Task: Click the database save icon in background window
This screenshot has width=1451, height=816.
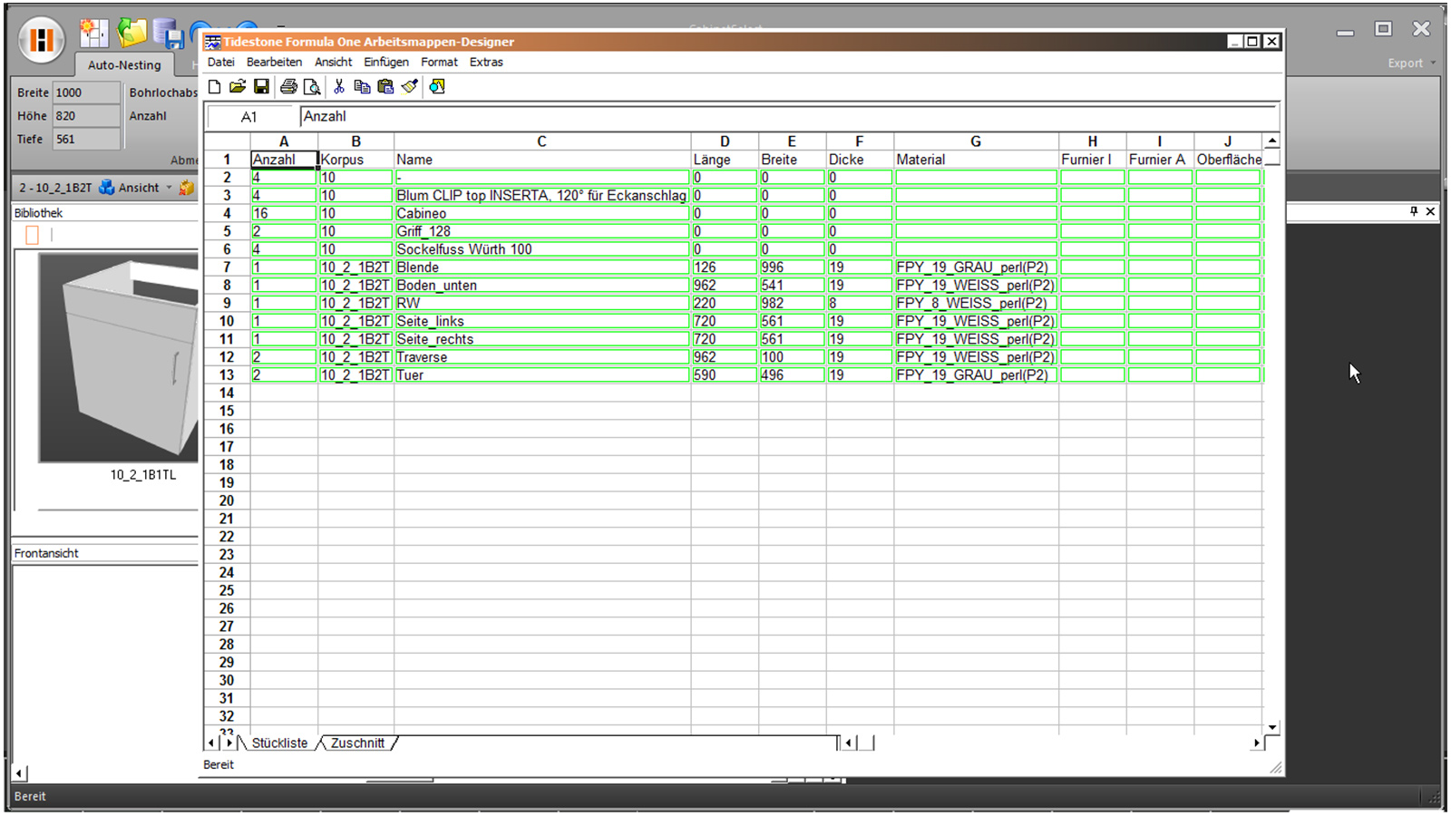Action: 169,34
